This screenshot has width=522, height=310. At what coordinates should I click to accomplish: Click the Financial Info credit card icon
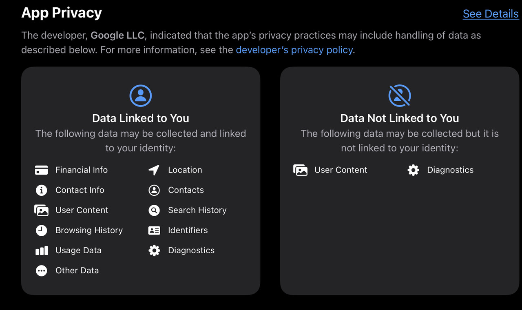[x=42, y=170]
